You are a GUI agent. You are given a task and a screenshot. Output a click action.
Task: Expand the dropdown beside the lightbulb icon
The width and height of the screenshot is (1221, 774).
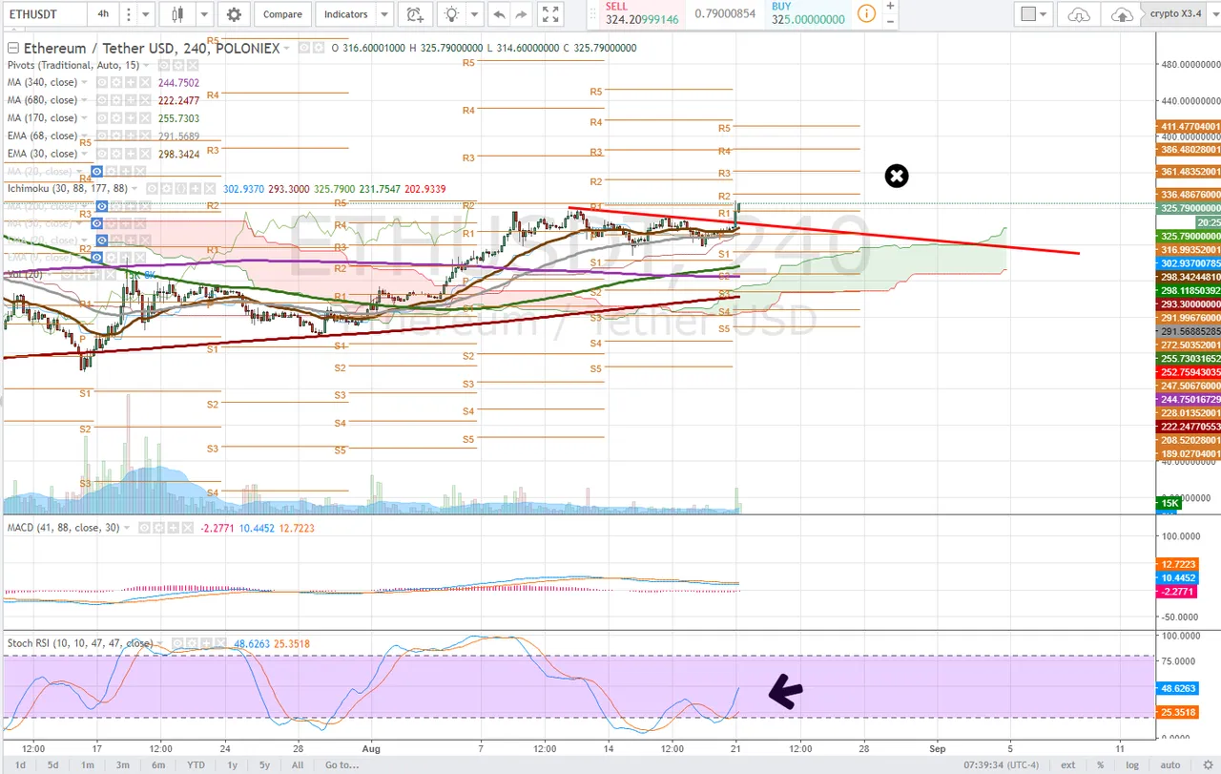tap(475, 14)
